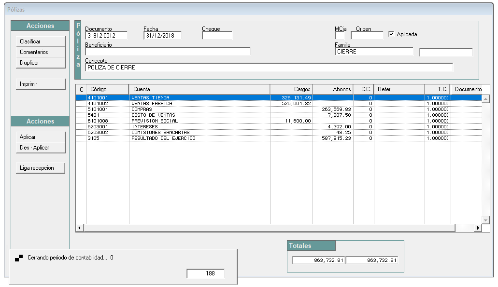Screen dimensions: 498x287
Task: Click the Abonos value 48.25
Action: 343,133
